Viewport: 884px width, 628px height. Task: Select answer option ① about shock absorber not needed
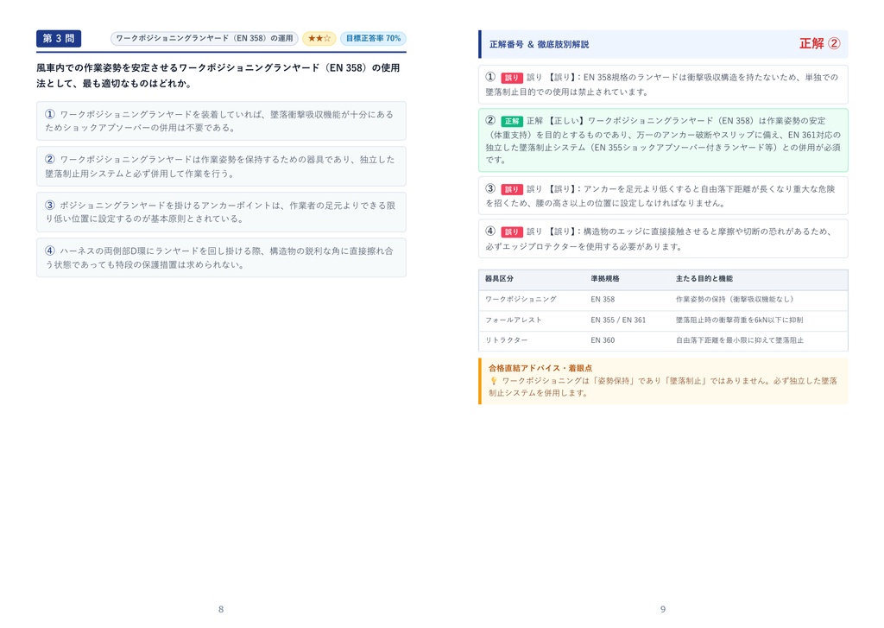coord(221,121)
